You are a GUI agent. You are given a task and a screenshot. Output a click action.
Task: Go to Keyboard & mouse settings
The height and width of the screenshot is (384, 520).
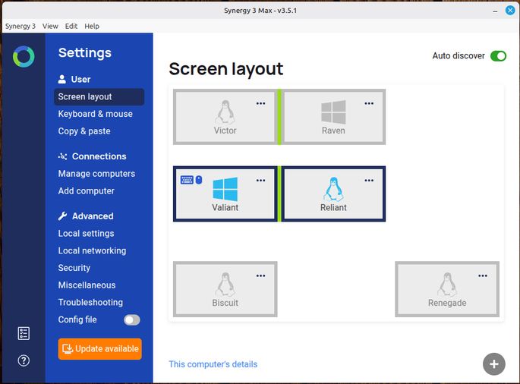[95, 114]
